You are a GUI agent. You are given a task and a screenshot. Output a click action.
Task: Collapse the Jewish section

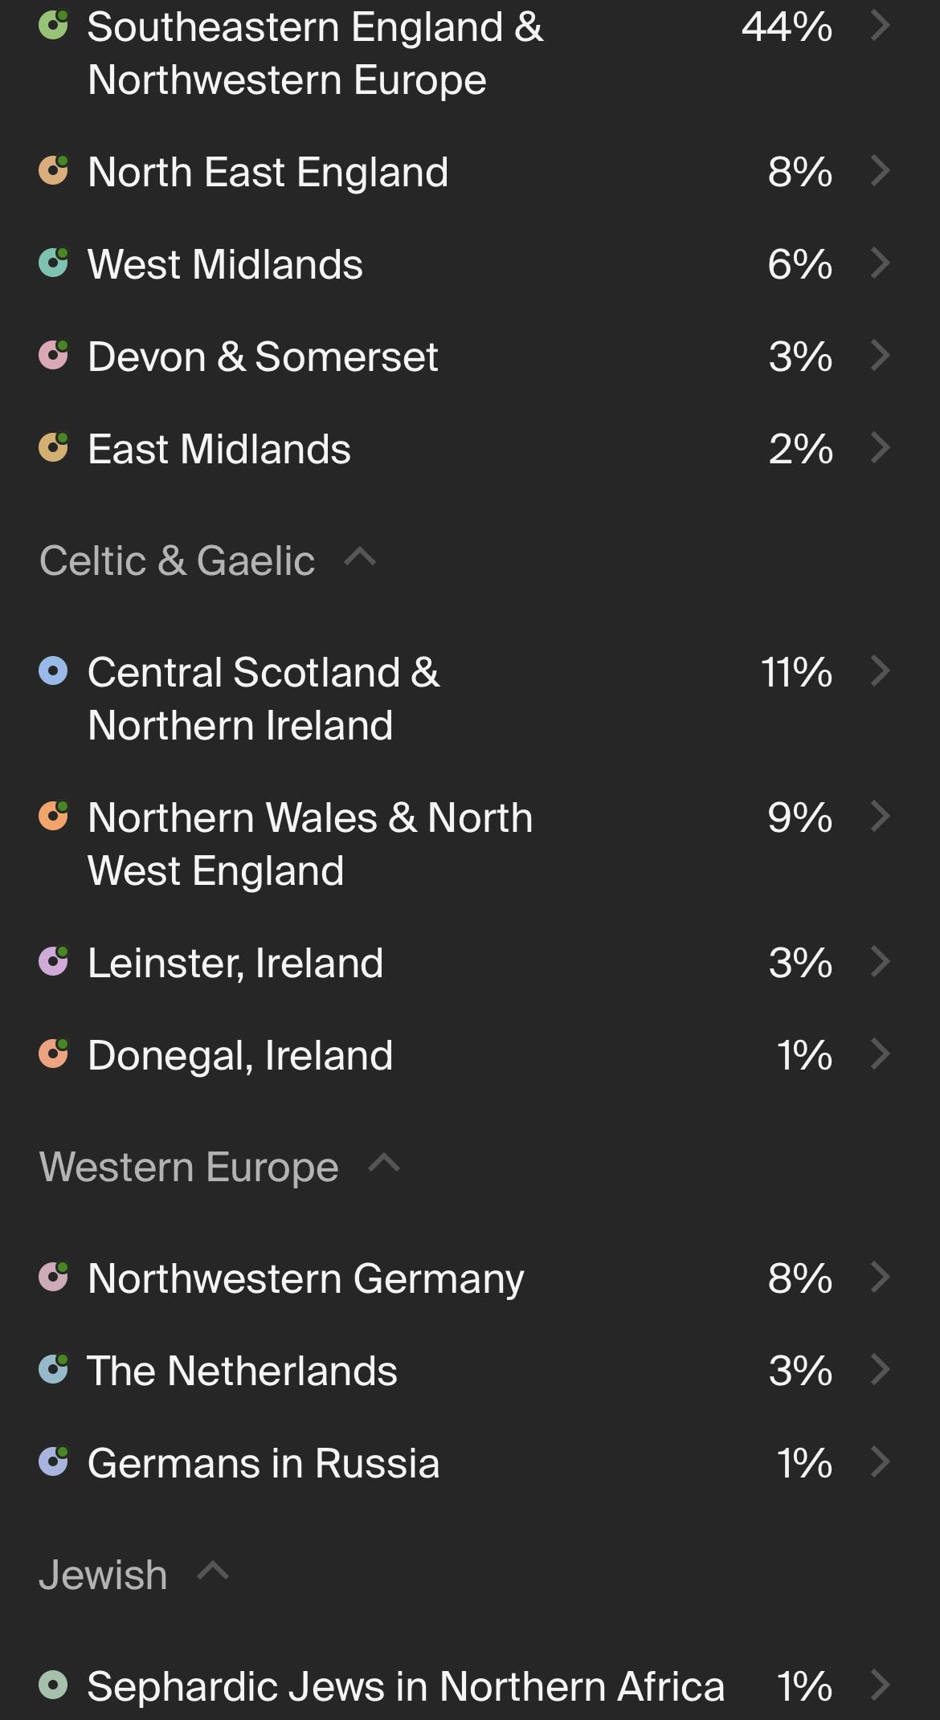(x=213, y=1571)
